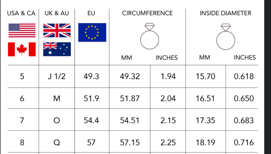
Task: Click the ring icon under INSIDE DIAMETER
Action: (226, 37)
